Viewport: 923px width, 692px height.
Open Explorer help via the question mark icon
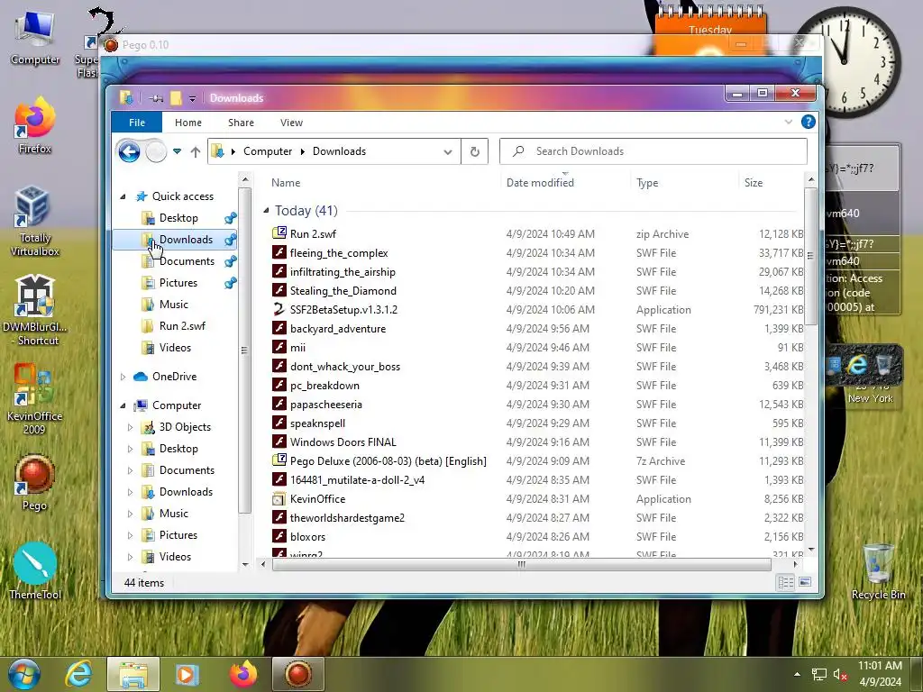(809, 122)
